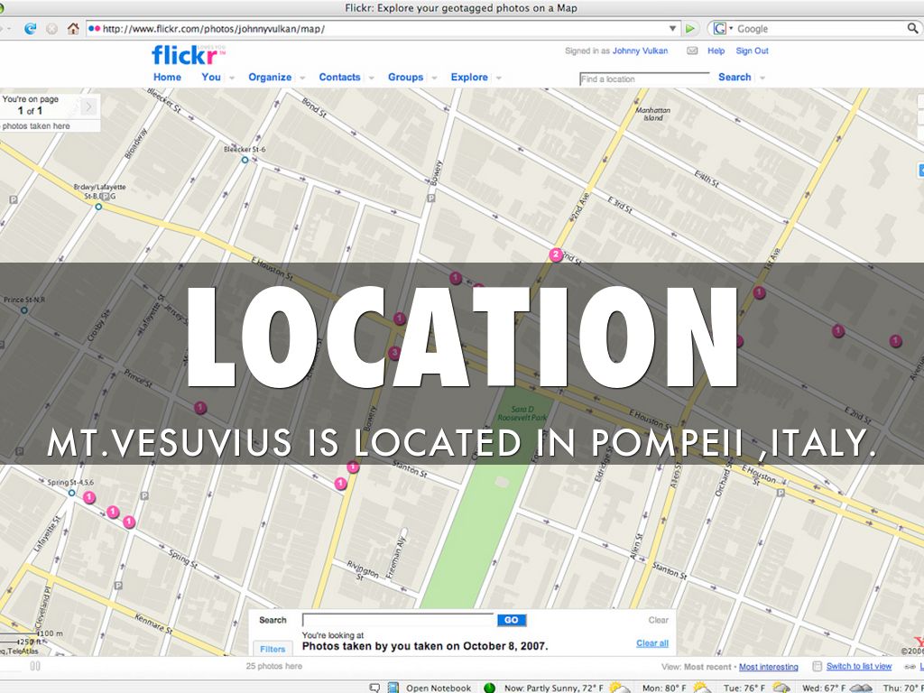Open the Organize dropdown arrow
Screen dimensions: 924x693
point(302,79)
